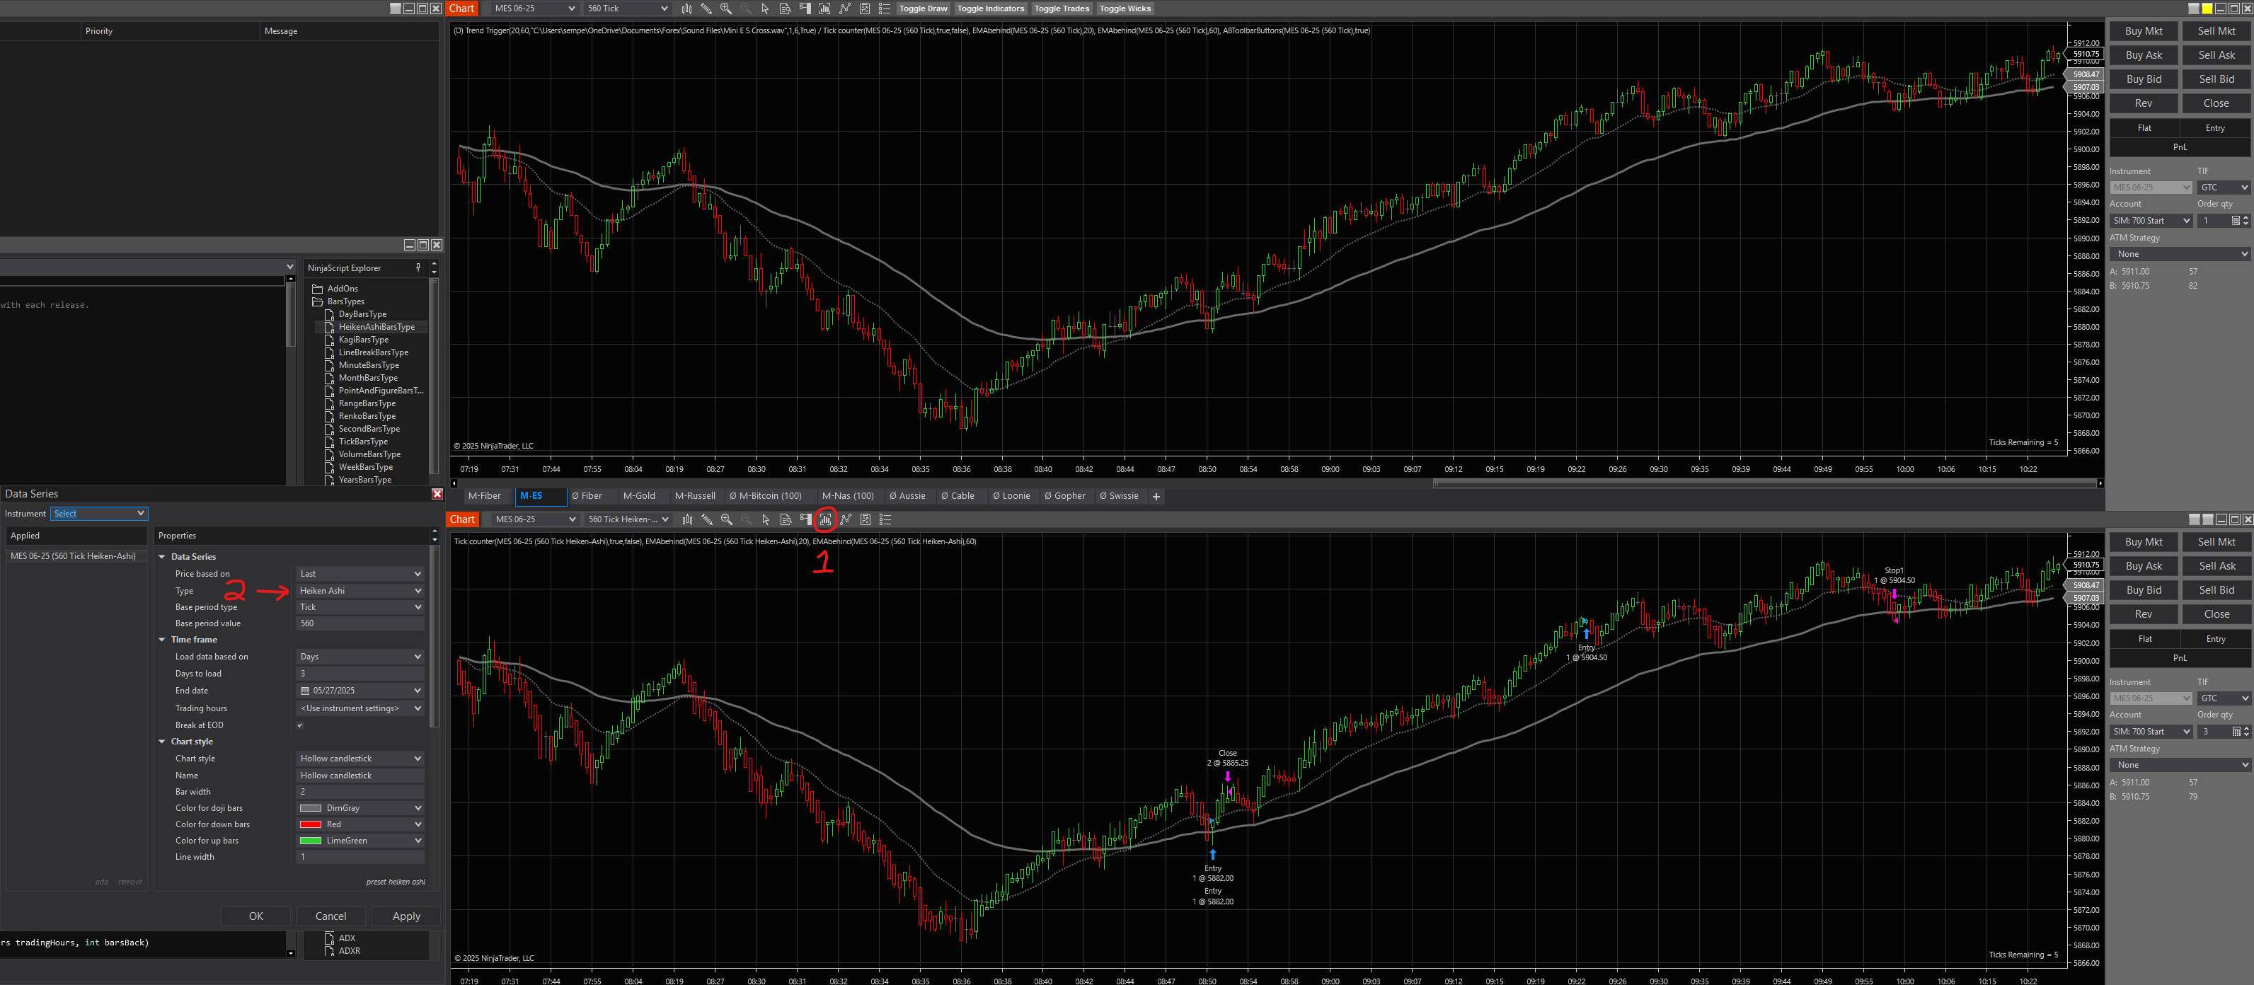Select cursor pointer tool in bottom chart toolbar
The height and width of the screenshot is (985, 2254).
[766, 519]
